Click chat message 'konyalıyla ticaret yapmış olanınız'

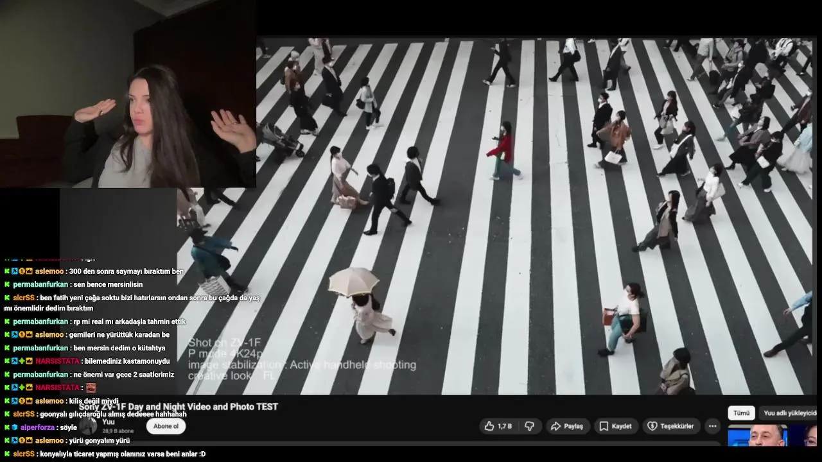point(123,454)
